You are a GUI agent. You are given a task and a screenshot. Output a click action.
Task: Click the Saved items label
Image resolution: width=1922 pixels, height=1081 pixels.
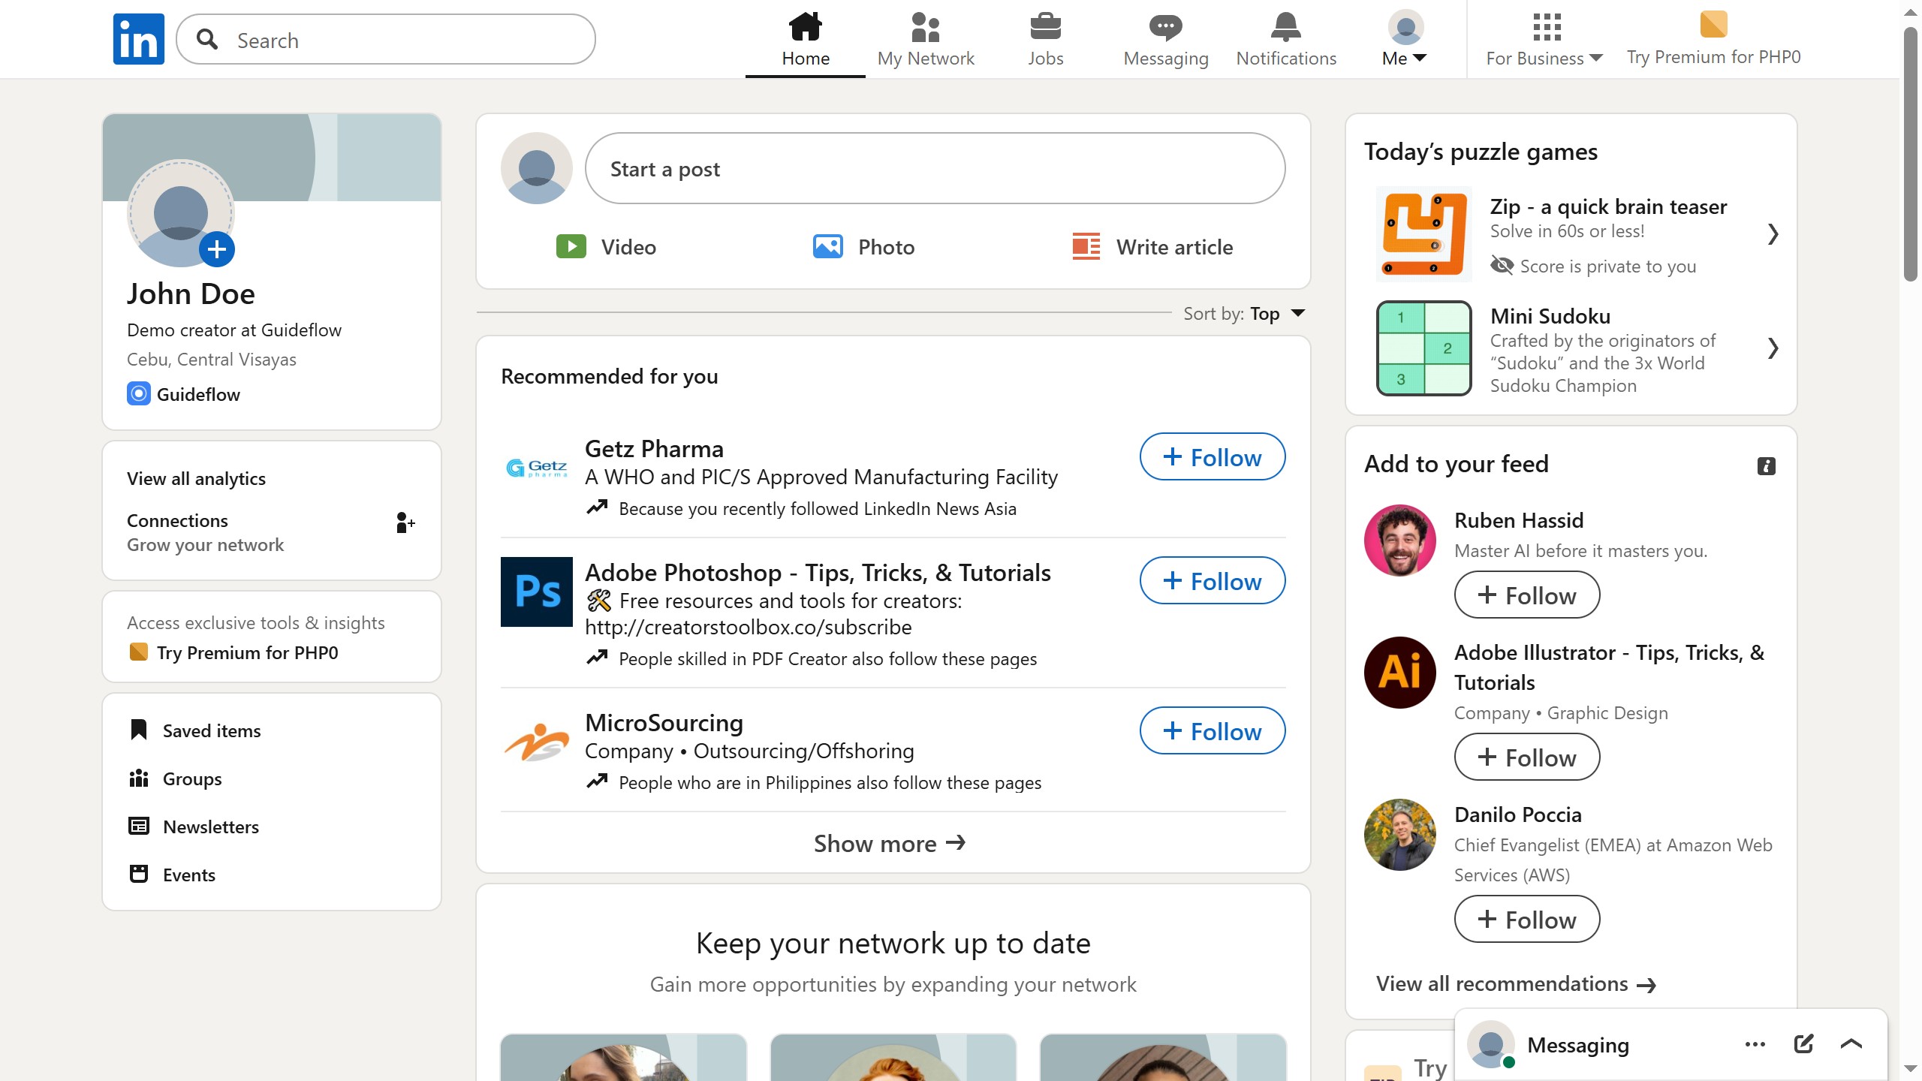(x=212, y=731)
